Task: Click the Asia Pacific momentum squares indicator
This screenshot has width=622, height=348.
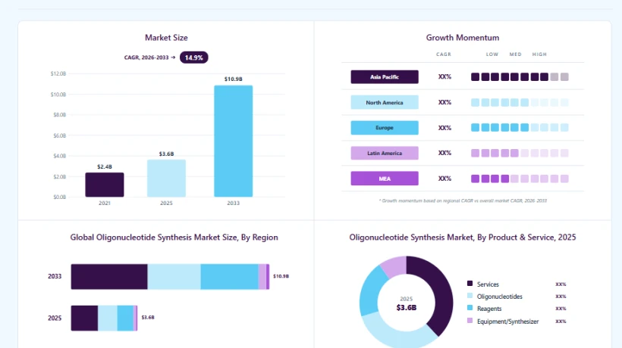Action: [x=520, y=76]
